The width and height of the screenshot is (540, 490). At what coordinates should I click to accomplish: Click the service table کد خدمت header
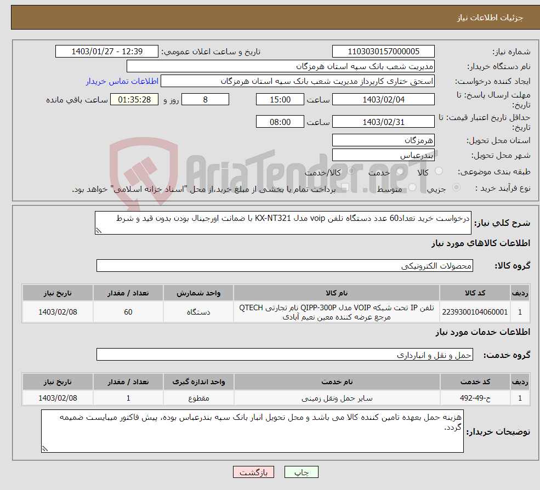point(475,381)
